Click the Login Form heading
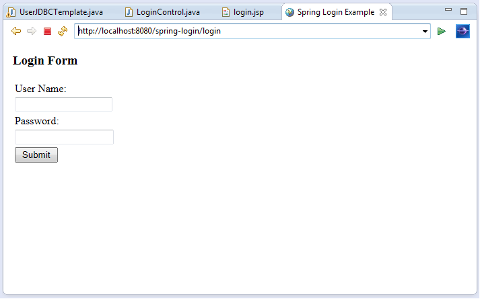 pyautogui.click(x=45, y=61)
